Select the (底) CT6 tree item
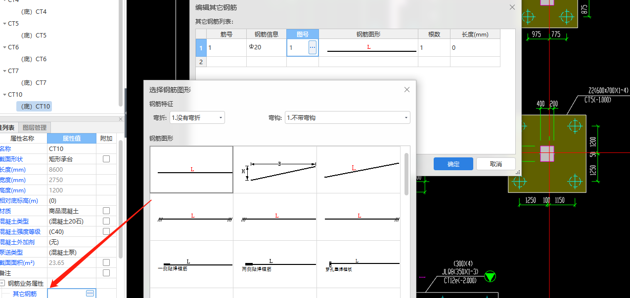630x298 pixels. click(34, 59)
